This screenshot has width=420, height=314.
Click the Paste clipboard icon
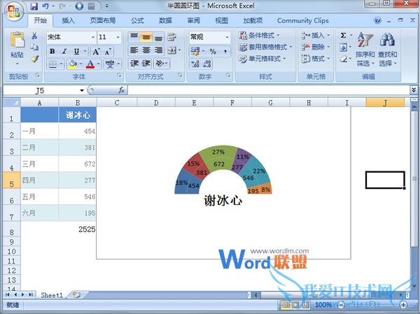pyautogui.click(x=17, y=40)
